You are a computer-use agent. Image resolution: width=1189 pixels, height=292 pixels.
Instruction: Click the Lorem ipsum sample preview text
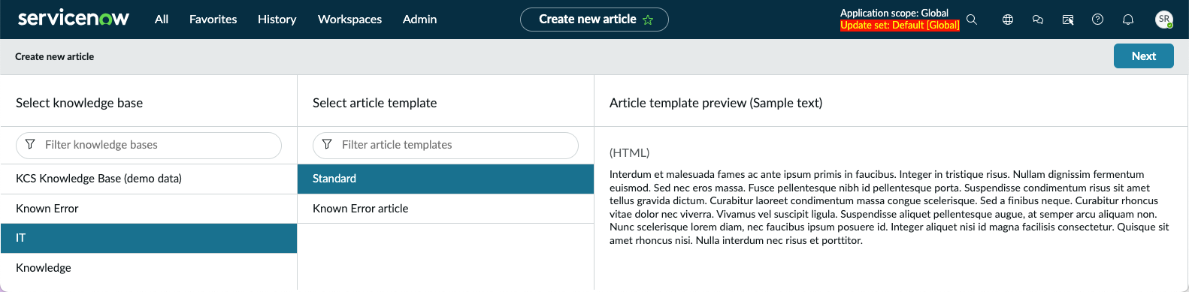(889, 207)
